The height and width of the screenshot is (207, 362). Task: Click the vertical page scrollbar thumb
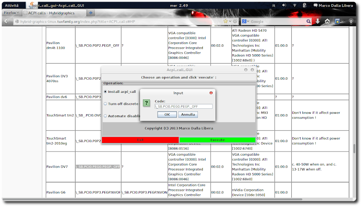[354, 149]
